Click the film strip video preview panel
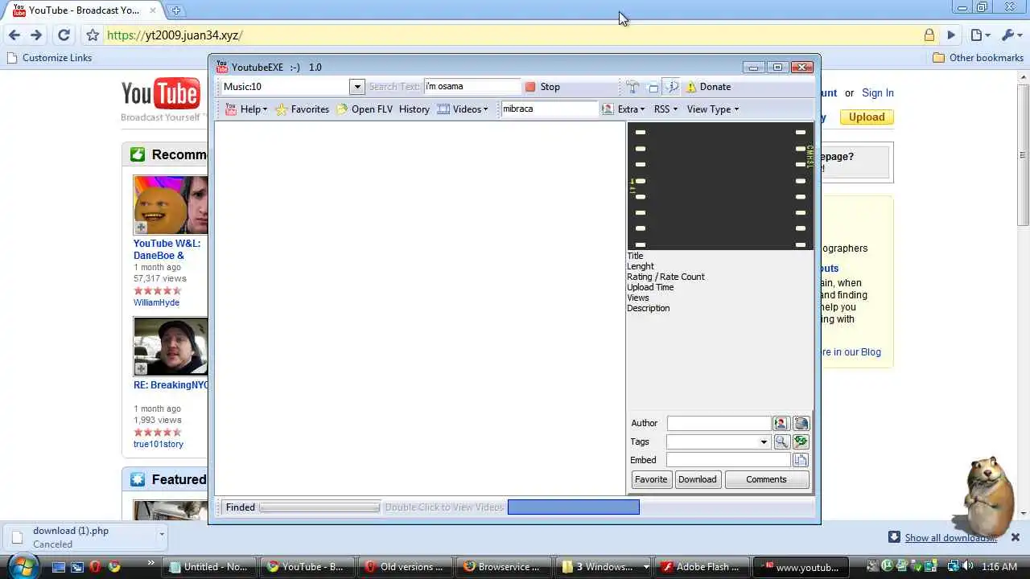 click(x=720, y=186)
